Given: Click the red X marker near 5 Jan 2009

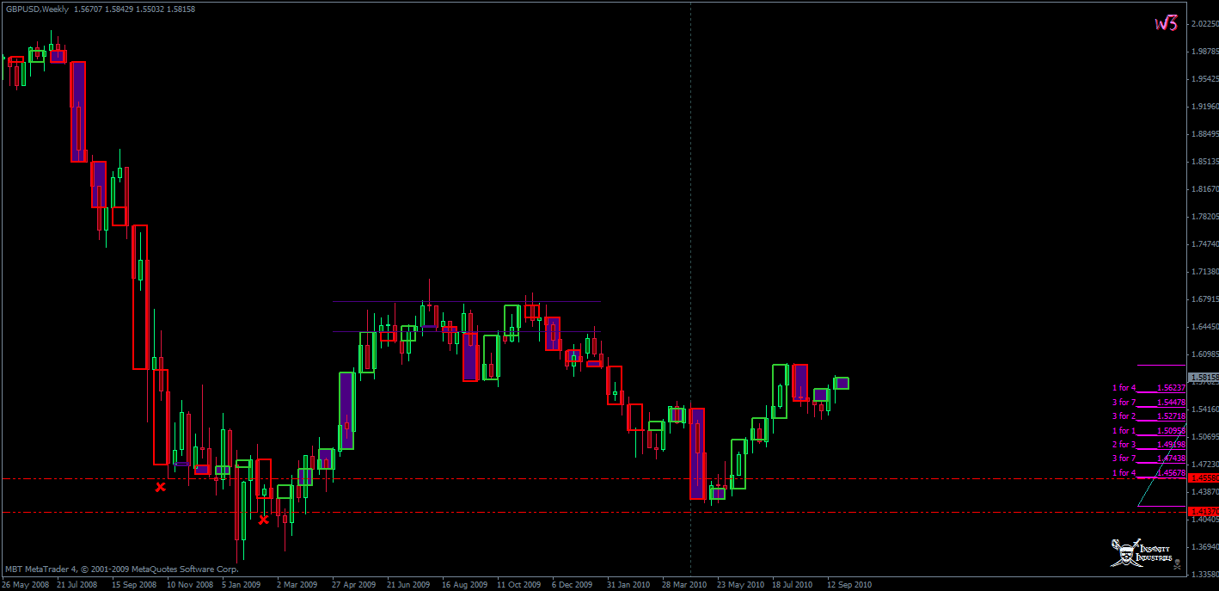Looking at the screenshot, I should 263,519.
